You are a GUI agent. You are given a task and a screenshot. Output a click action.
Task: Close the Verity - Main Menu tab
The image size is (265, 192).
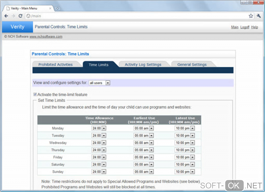click(x=50, y=8)
